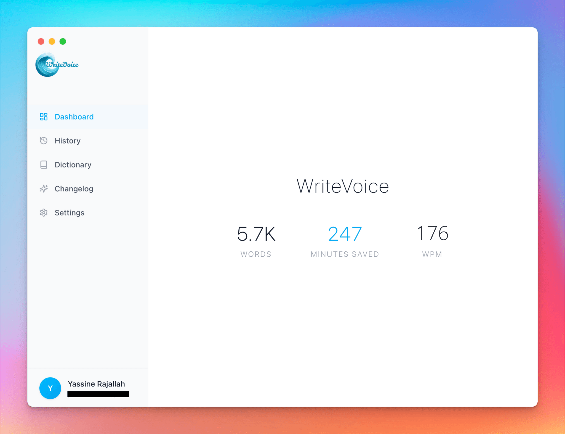Click the Dictionary book icon
565x434 pixels.
44,165
